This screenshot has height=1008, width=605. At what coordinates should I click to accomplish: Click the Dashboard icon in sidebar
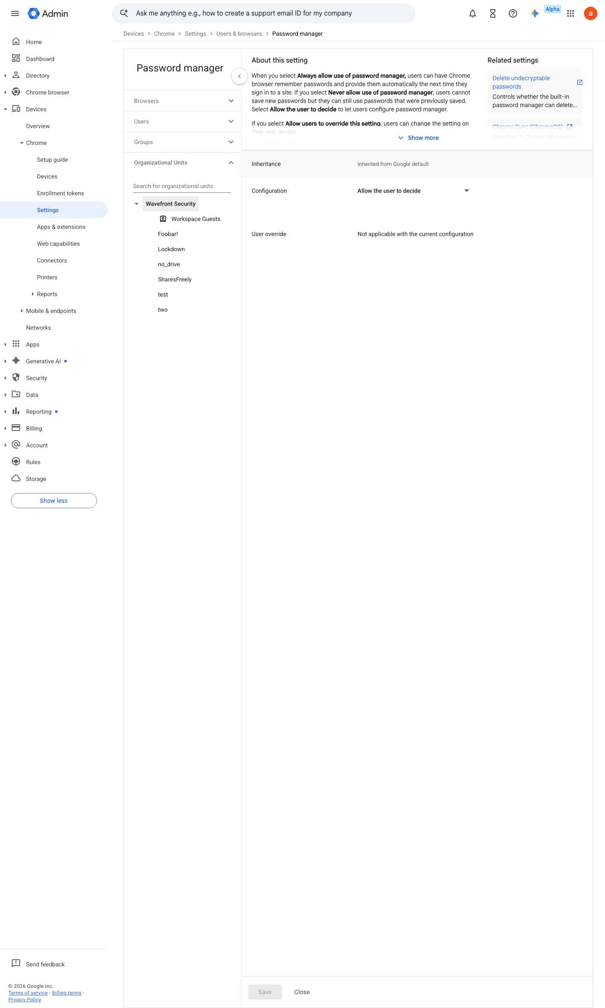16,58
